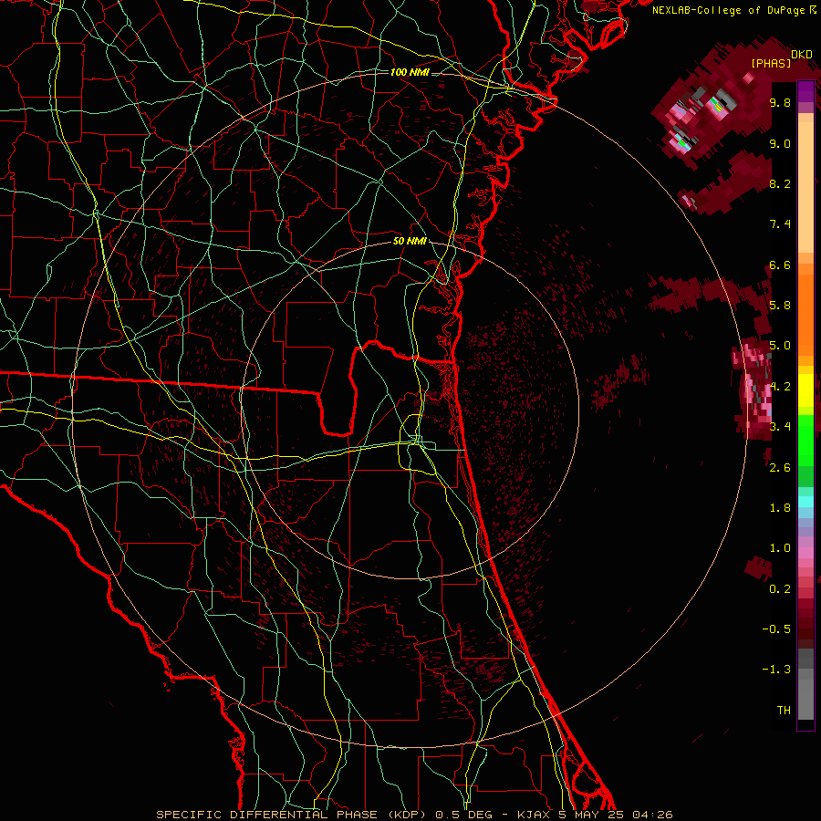This screenshot has height=821, width=821.
Task: Click the 6.6 scale value
Action: [x=780, y=265]
